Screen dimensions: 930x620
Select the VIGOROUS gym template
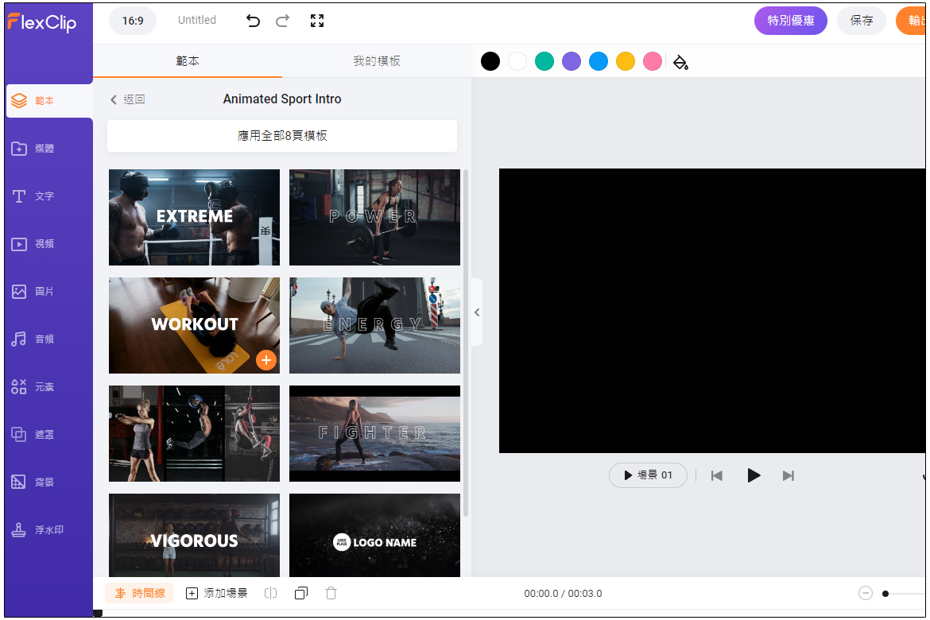click(195, 535)
